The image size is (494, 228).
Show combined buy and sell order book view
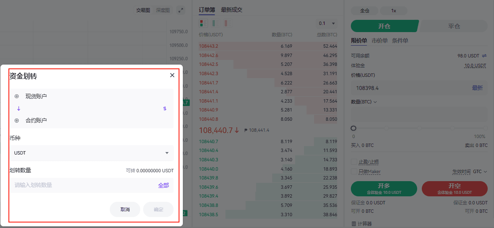coord(203,23)
